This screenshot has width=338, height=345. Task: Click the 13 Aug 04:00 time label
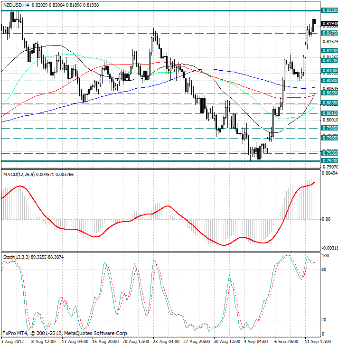[x=75, y=342]
